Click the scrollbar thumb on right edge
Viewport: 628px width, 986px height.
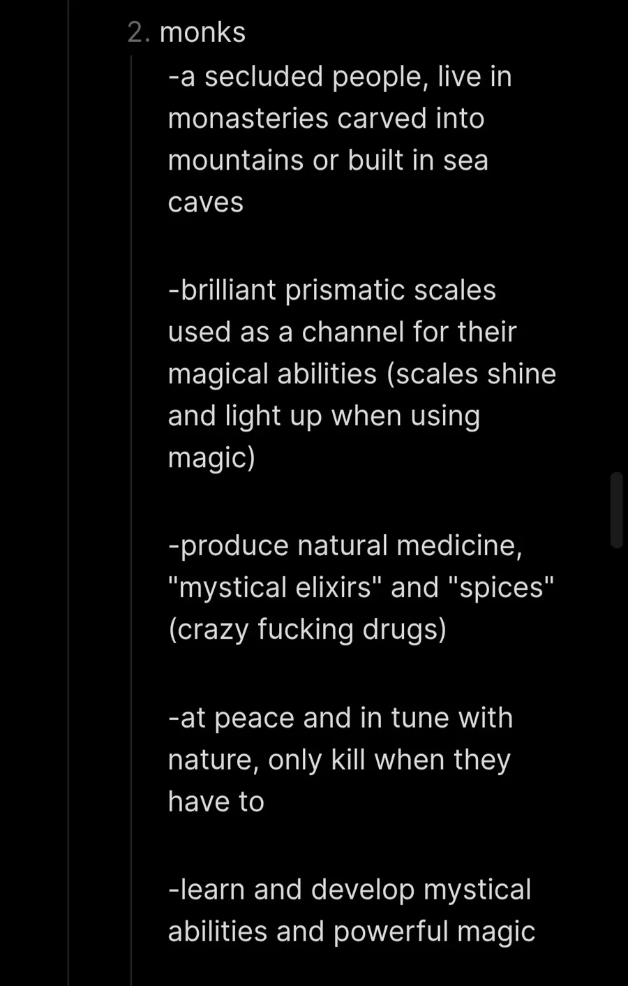pos(616,510)
